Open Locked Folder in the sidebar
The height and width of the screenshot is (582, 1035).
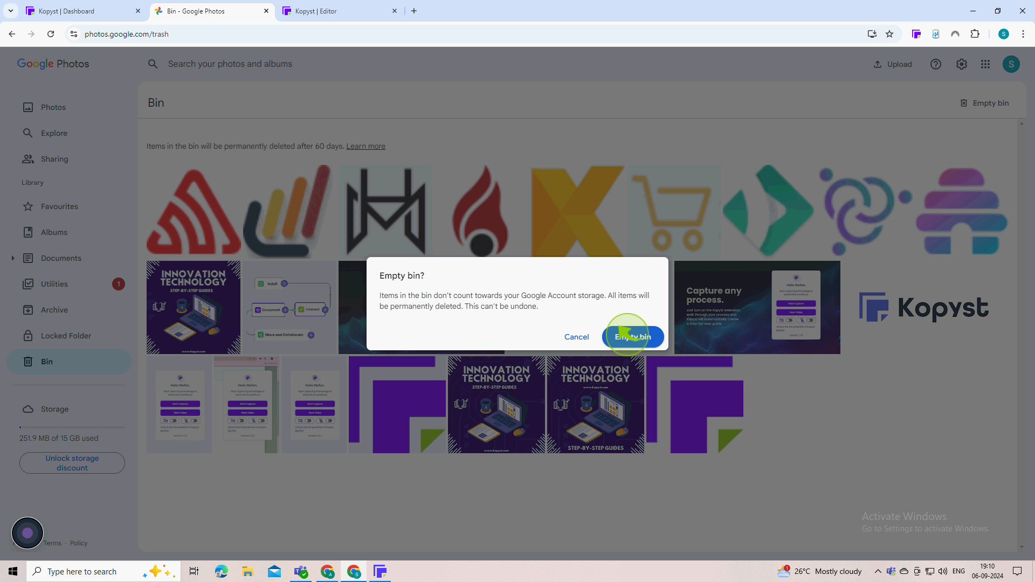[x=69, y=336]
